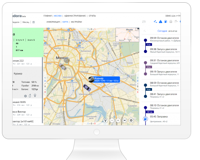Open the filter sliders settings icon
Screen dimensions: 200x160
[x=144, y=22]
